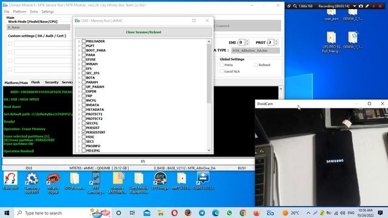Click the Connect button in main window
Image resolution: width=388 pixels, height=218 pixels.
click(x=247, y=25)
